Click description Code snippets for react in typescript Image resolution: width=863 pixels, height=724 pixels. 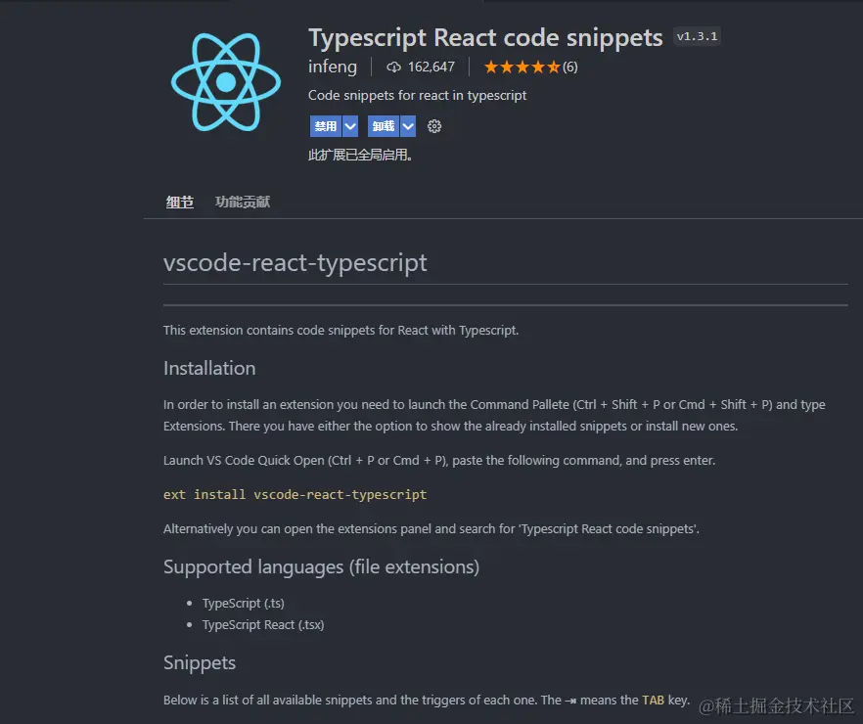(417, 95)
